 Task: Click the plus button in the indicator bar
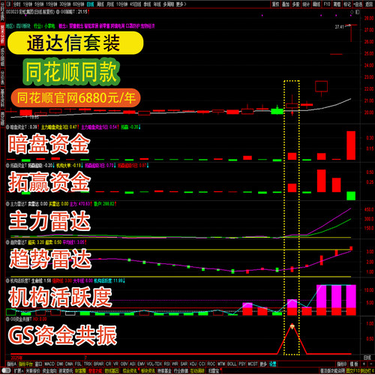point(364,364)
